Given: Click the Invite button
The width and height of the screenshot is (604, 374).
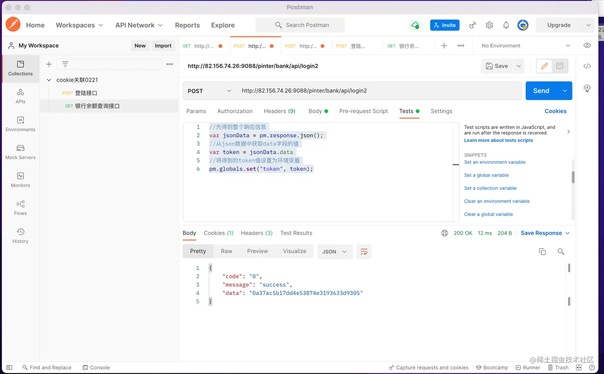Looking at the screenshot, I should pyautogui.click(x=445, y=25).
